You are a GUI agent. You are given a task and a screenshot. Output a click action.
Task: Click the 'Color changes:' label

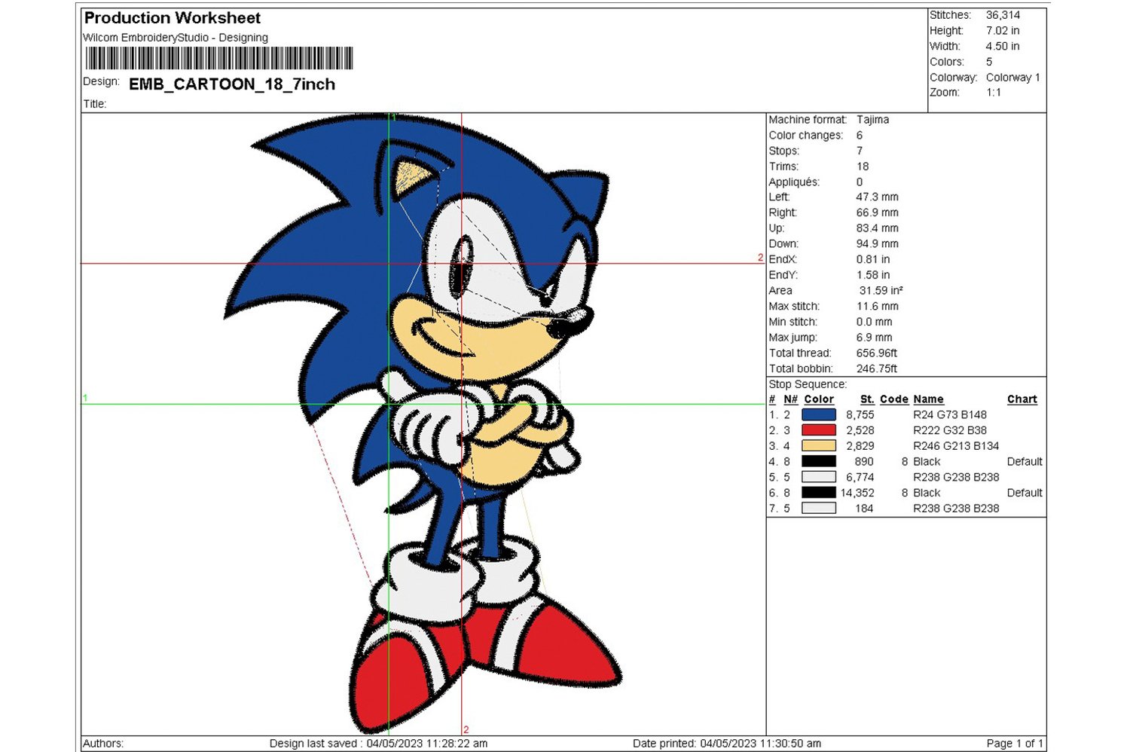coord(805,136)
